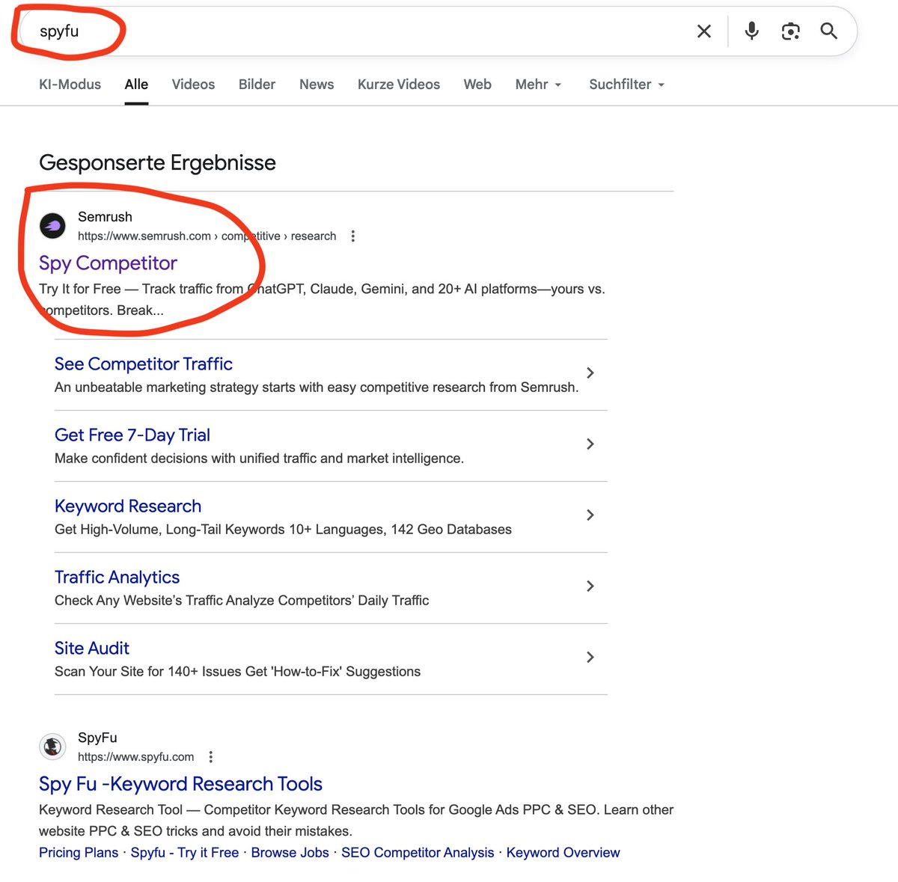This screenshot has width=898, height=882.
Task: Switch to the Videos tab
Action: coord(193,85)
